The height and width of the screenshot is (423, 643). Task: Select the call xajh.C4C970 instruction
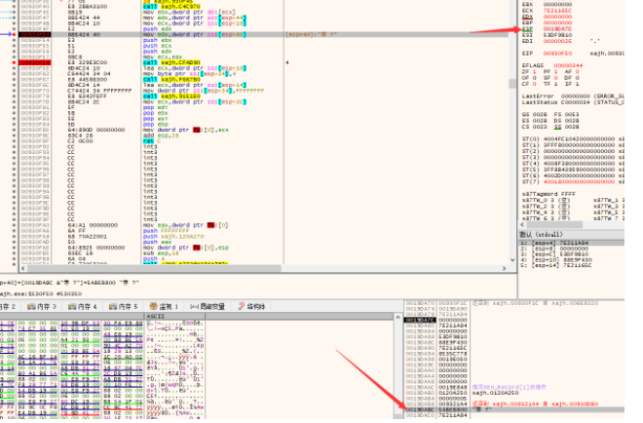coord(171,7)
